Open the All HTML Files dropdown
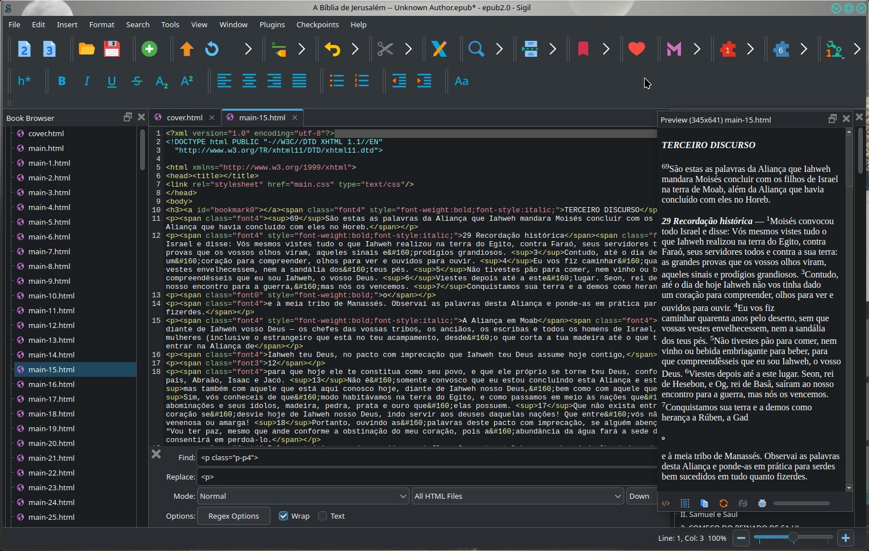The width and height of the screenshot is (869, 551). coord(517,496)
